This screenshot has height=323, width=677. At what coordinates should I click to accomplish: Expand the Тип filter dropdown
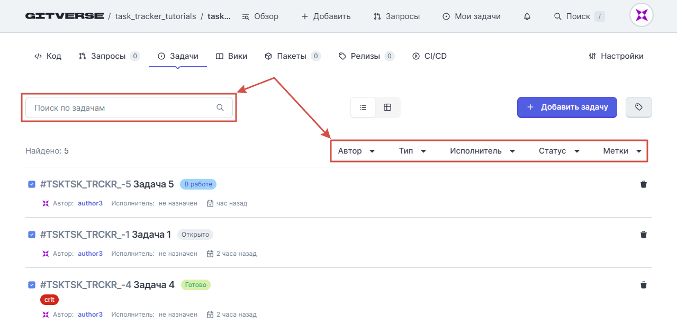point(412,151)
